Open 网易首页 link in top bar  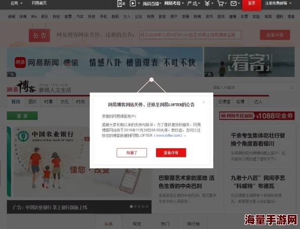39,3
